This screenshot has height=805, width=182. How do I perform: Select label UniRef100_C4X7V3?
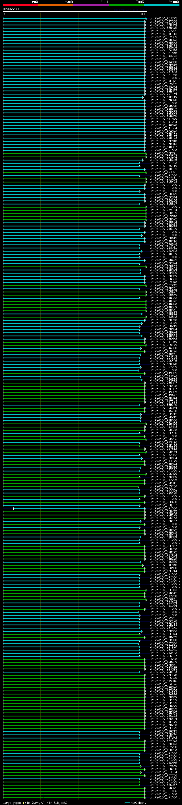163,56
